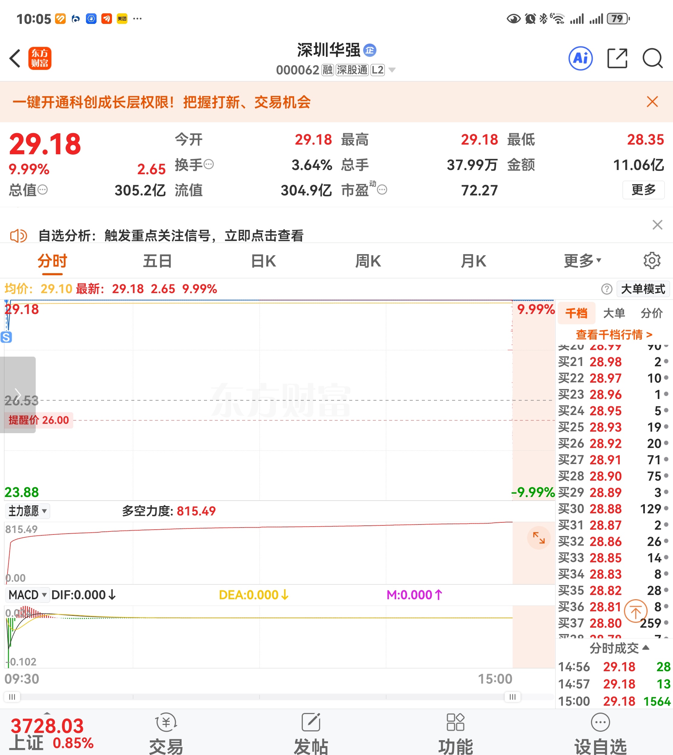Switch to 分时 tab
This screenshot has height=755, width=673.
pos(52,261)
